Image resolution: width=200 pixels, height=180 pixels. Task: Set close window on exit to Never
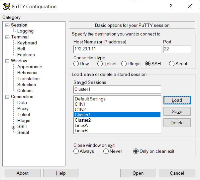[106, 151]
